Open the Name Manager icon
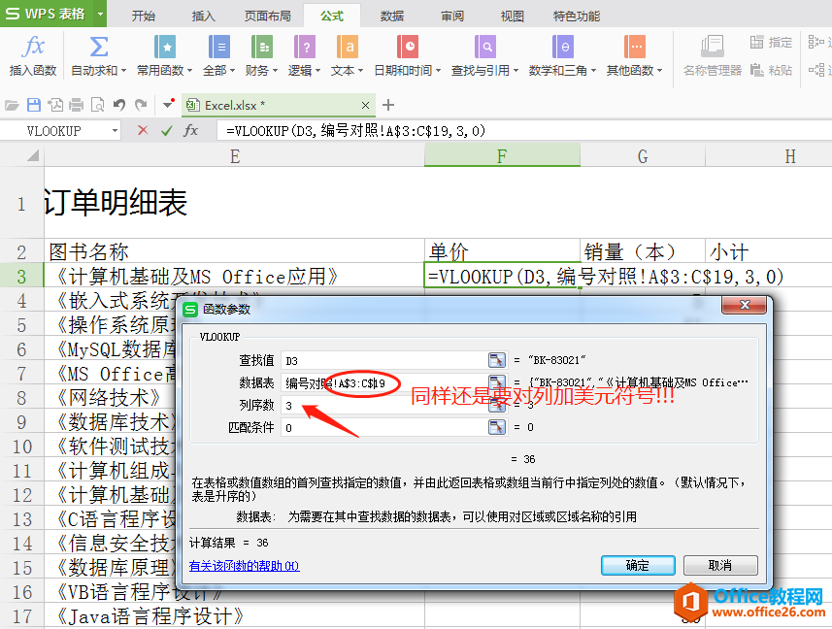Screen dimensions: 832x629 (x=712, y=47)
